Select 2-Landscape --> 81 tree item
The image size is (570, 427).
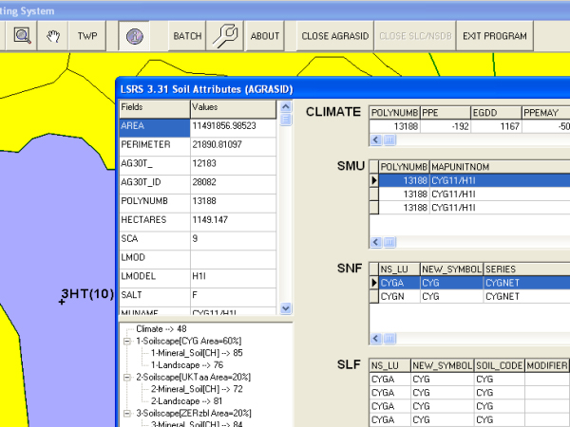pos(186,401)
